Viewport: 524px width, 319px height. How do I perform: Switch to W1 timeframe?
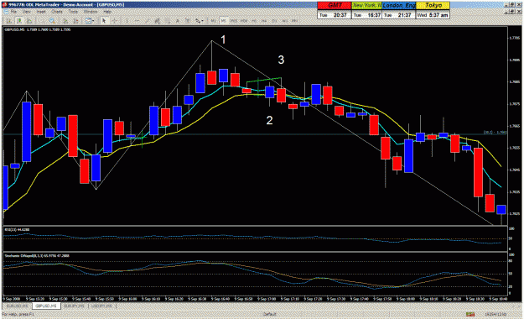285,21
